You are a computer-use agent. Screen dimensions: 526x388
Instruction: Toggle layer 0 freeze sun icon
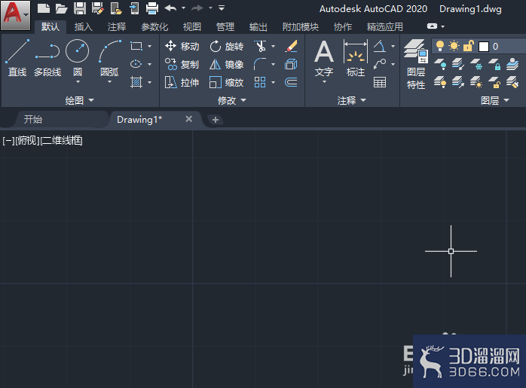[454, 46]
